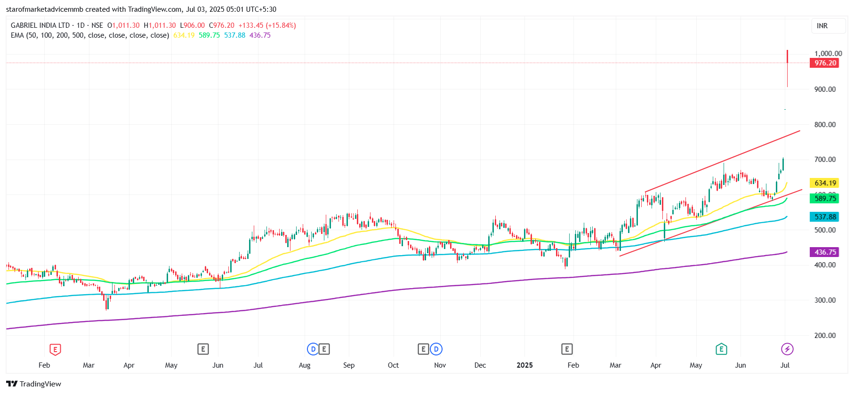The image size is (854, 394).
Task: Open the E earnings marker above Jun 2024
Action: pyautogui.click(x=203, y=349)
